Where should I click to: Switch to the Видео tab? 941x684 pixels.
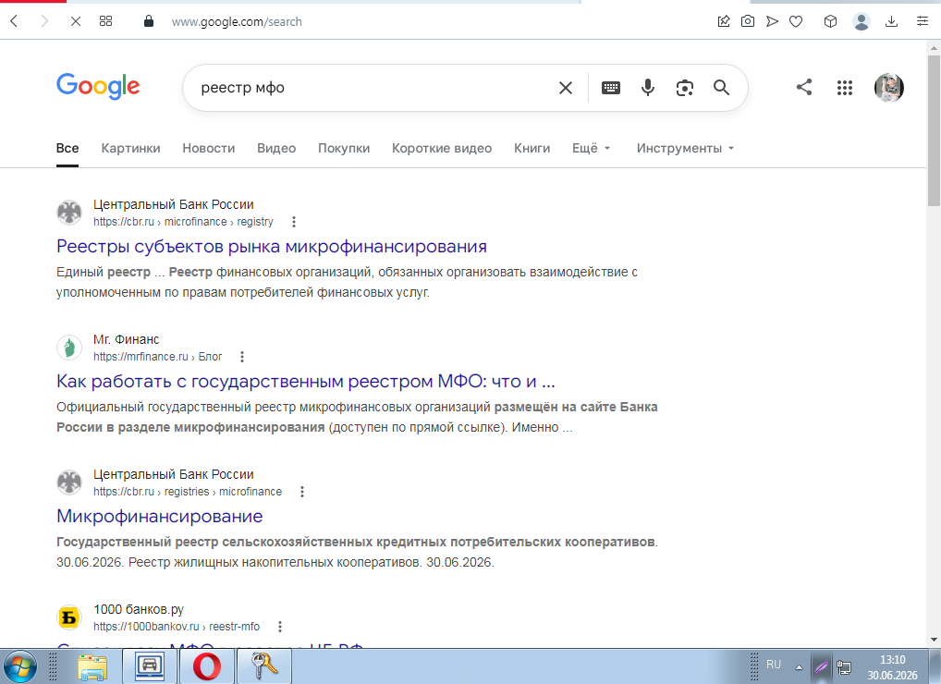(x=276, y=148)
